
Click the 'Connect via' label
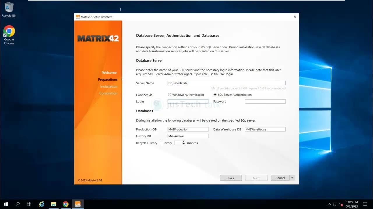pyautogui.click(x=144, y=95)
